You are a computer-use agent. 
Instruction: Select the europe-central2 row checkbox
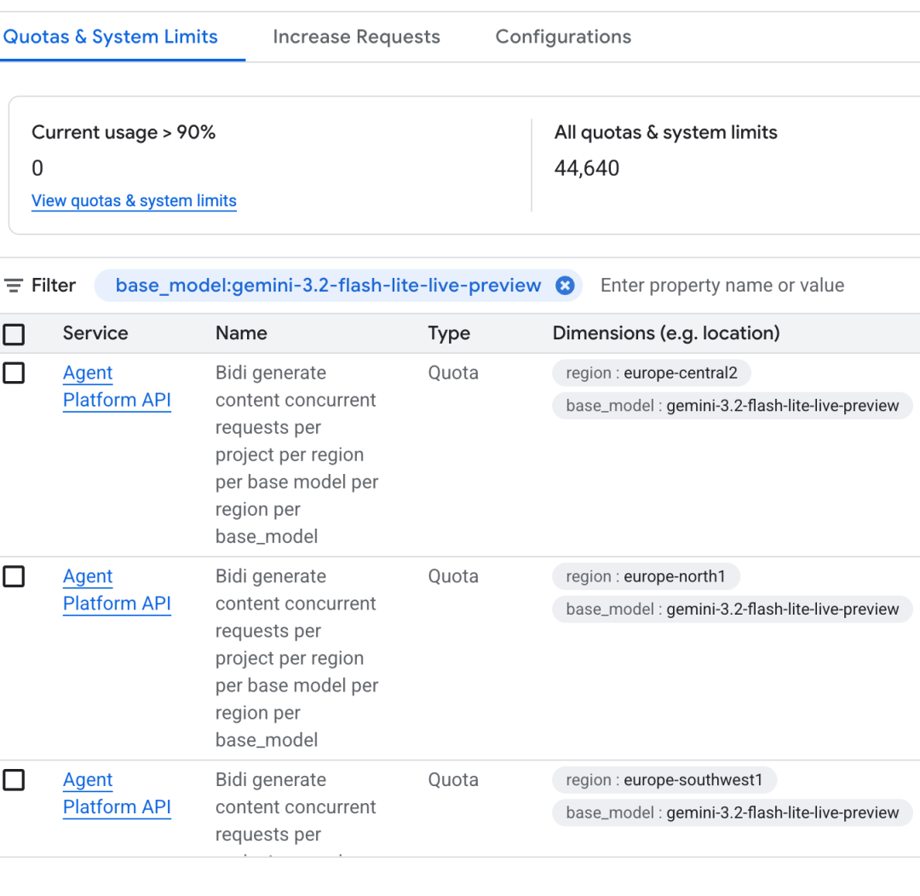click(x=14, y=373)
